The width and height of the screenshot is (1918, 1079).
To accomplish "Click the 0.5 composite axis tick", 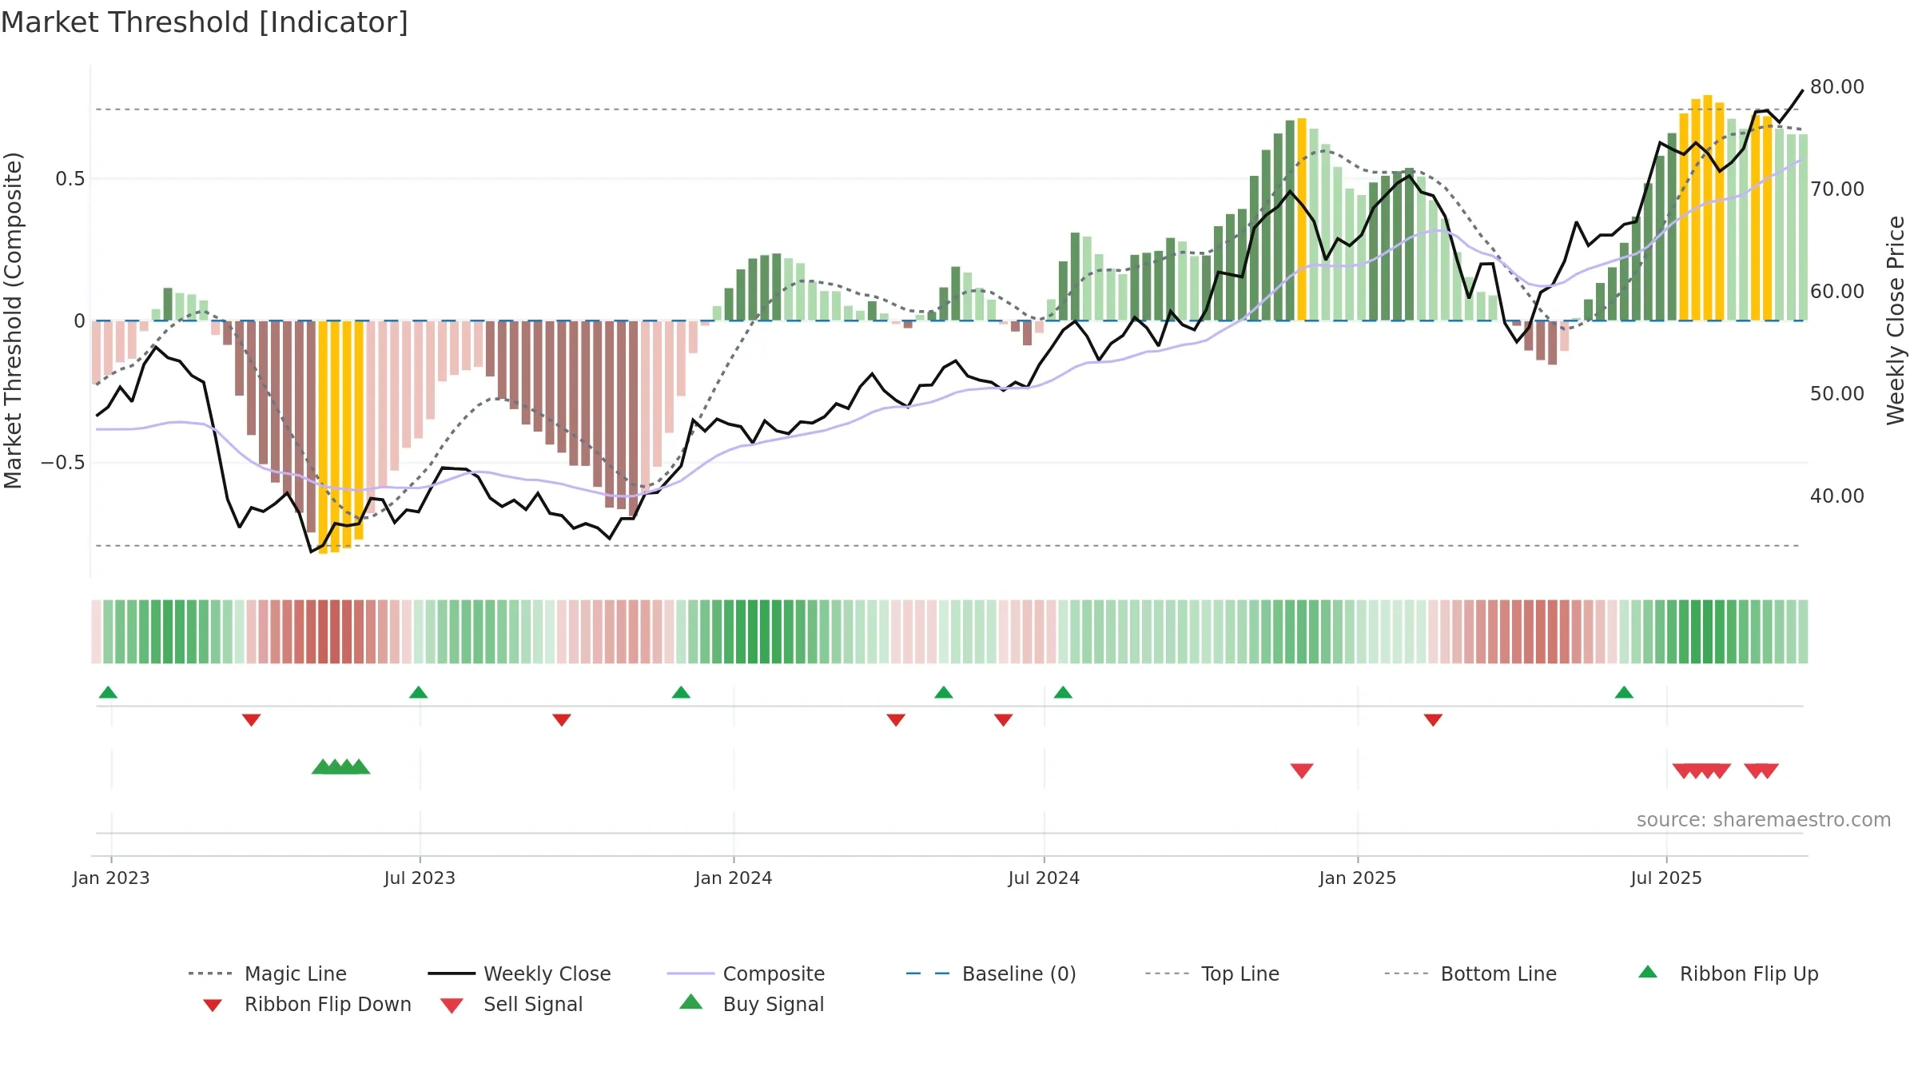I will [70, 178].
